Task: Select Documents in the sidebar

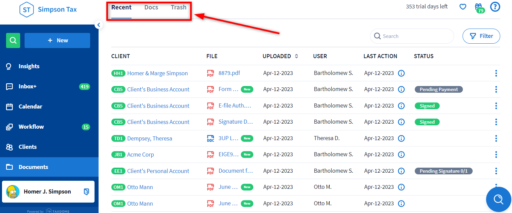Action: pos(49,167)
